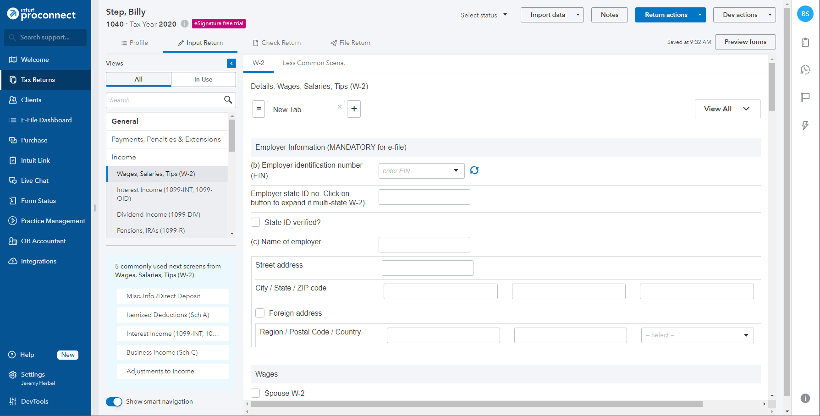Open Business Income (Sch C) screen

tap(172, 352)
